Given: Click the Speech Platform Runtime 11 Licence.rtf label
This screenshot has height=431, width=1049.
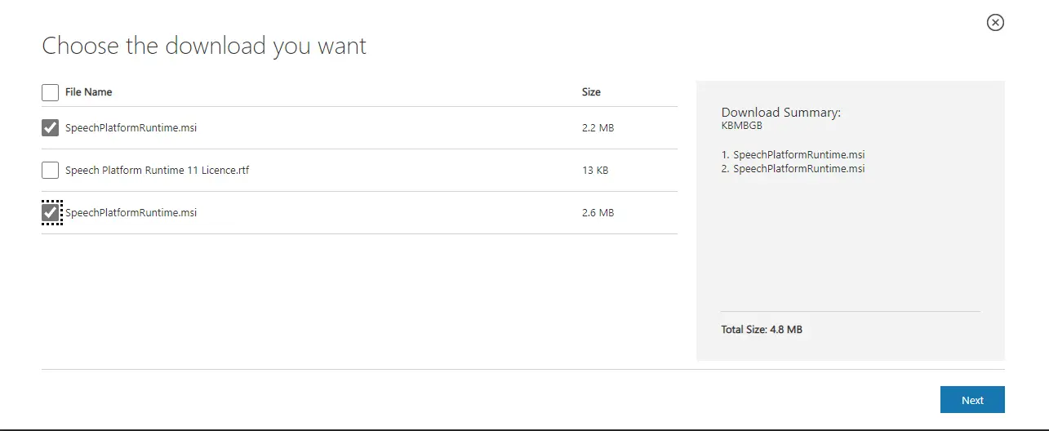Looking at the screenshot, I should click(157, 171).
